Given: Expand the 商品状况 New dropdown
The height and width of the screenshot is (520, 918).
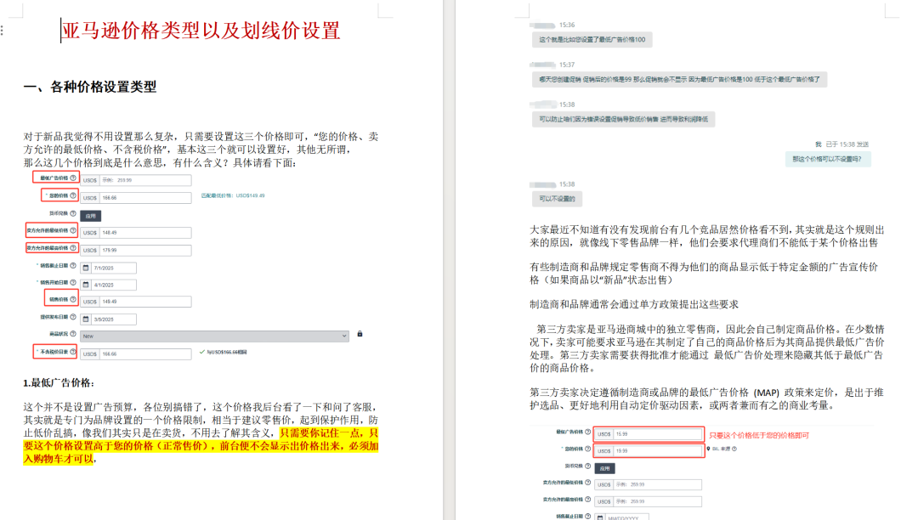Looking at the screenshot, I should [215, 336].
